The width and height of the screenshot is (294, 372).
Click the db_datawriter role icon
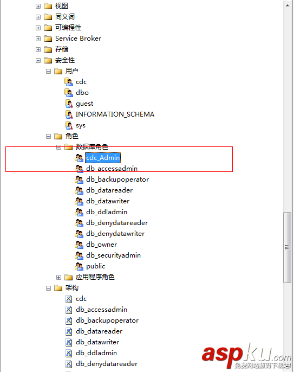[x=79, y=201]
